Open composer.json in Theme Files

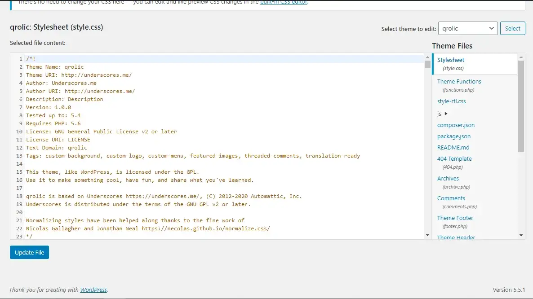point(456,125)
